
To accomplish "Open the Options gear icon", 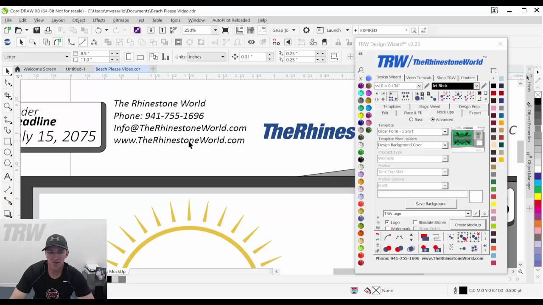I will pos(306,30).
